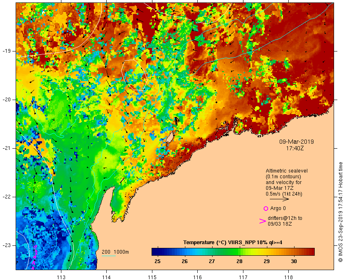
Task: Click the magenta drifter track in the blue water
Action: 35,257
